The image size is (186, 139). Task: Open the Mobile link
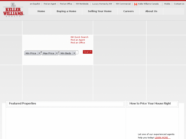(x=167, y=4)
